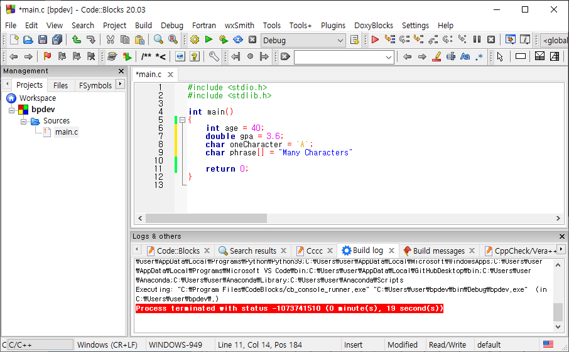Image resolution: width=569 pixels, height=352 pixels.
Task: Abort the build with the X box icon
Action: tap(252, 40)
